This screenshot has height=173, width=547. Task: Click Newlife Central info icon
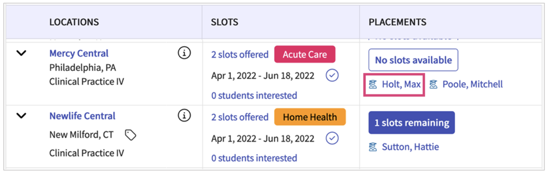(184, 115)
